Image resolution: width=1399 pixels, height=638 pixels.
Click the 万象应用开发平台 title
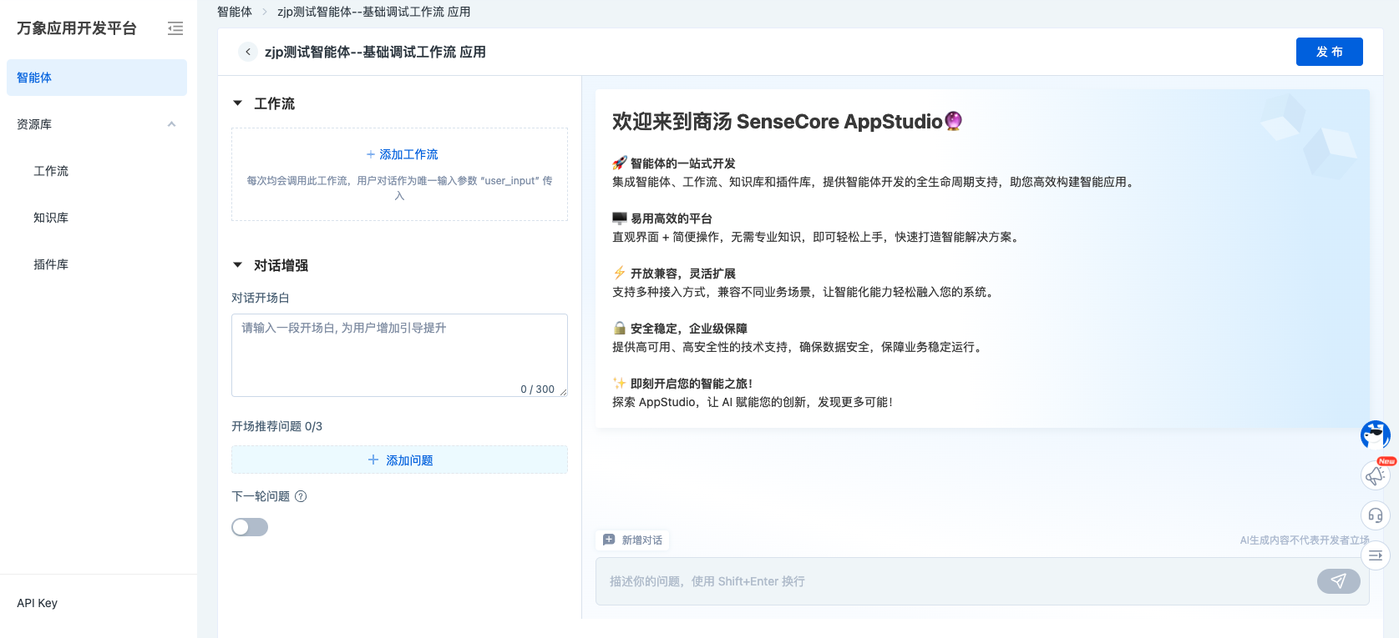77,28
